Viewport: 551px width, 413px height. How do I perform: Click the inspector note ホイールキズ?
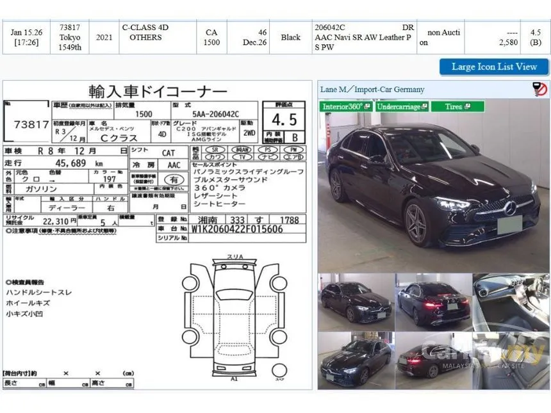28,303
